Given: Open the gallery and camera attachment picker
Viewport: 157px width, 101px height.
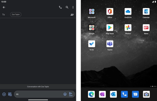Looking at the screenshot, I should tap(10, 94).
